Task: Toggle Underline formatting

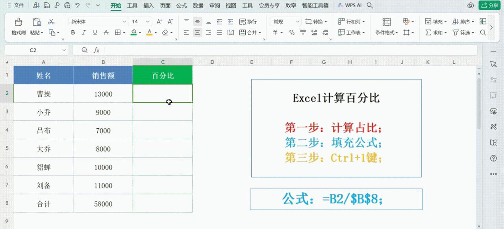Action: pos(95,33)
